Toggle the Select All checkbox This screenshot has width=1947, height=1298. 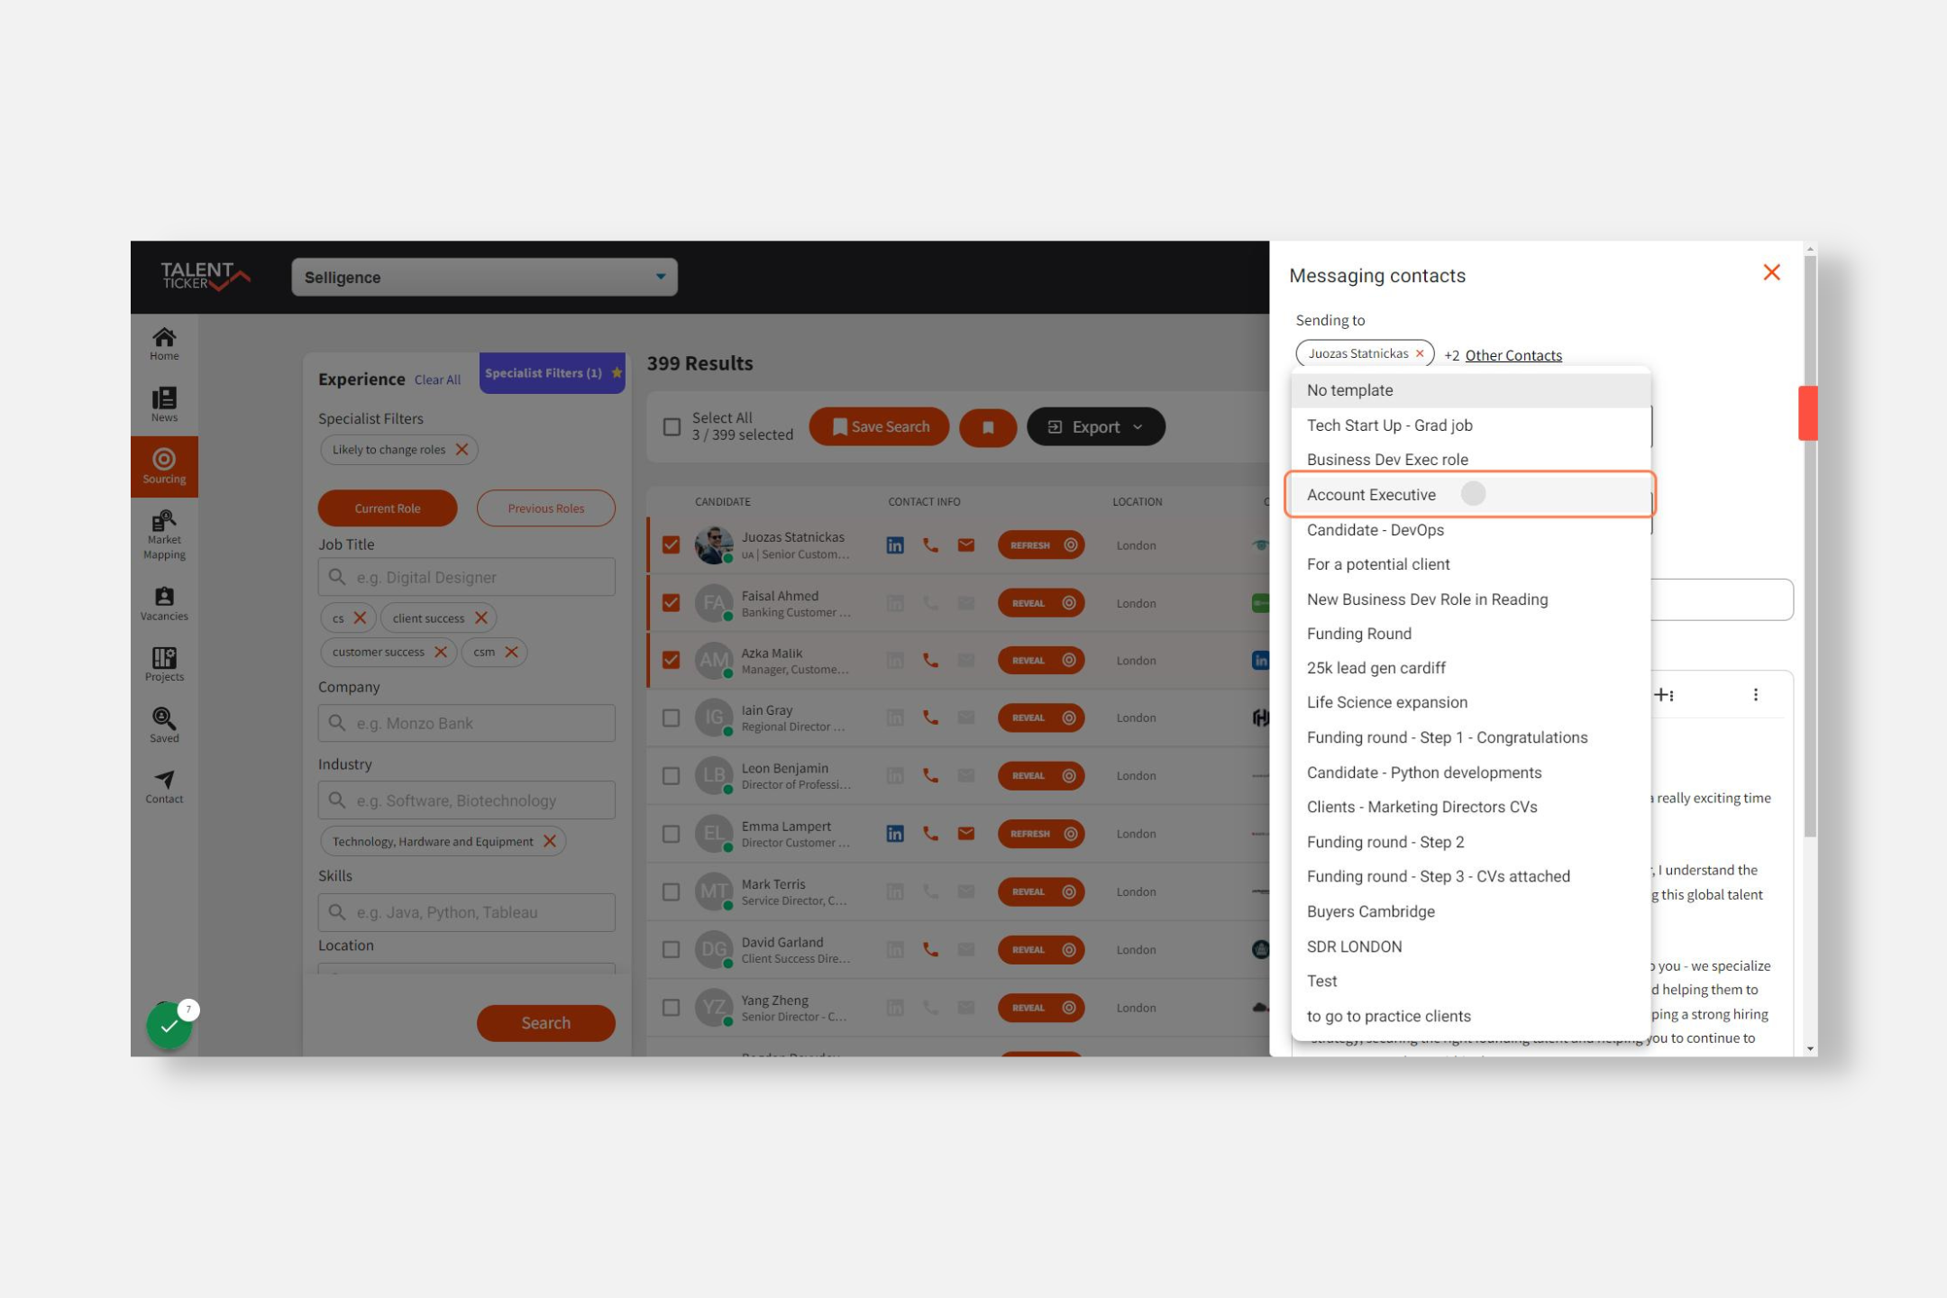[x=672, y=427]
